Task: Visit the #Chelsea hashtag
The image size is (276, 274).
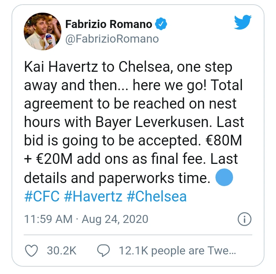Action: point(156,196)
